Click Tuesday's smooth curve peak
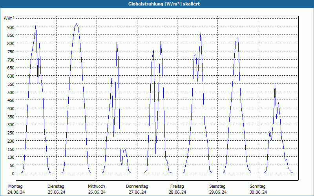314x196 pixels. click(76, 24)
